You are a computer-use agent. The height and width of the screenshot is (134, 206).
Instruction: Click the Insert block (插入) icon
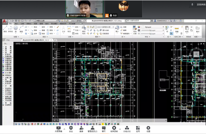pyautogui.click(x=117, y=28)
